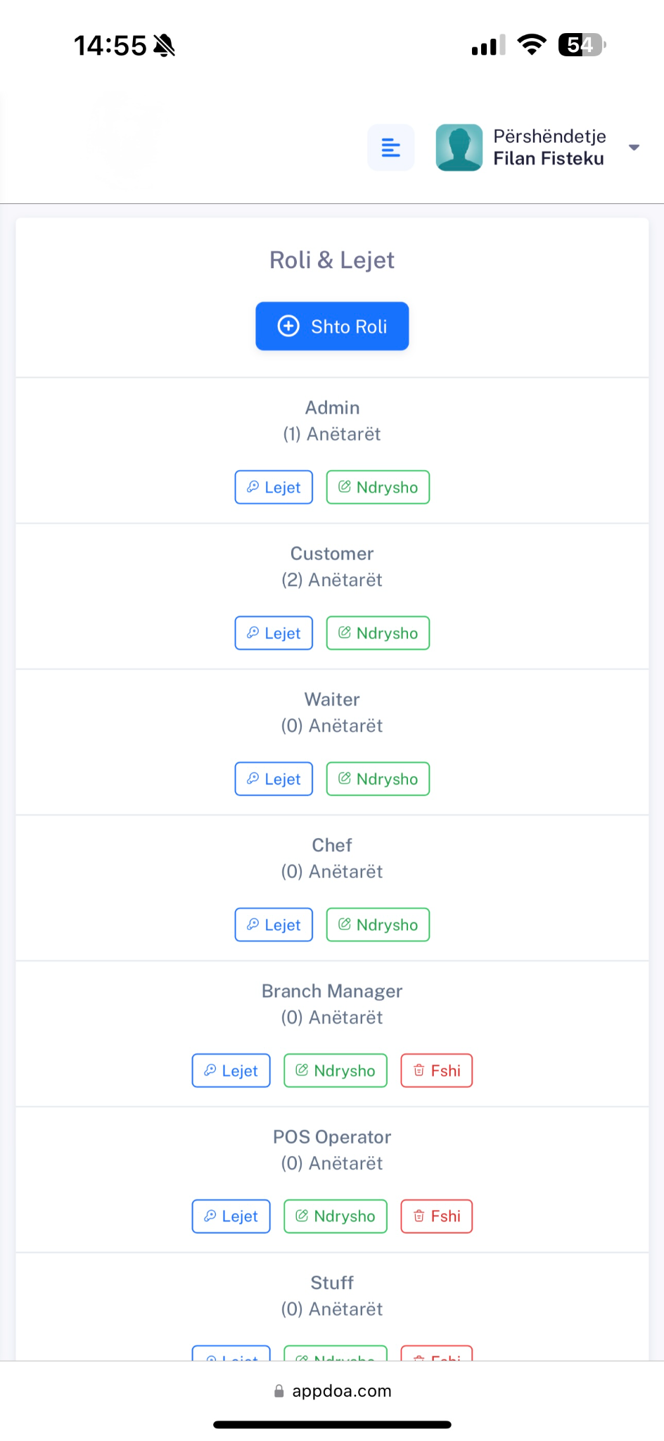Click the plus icon in Shto Roli
The height and width of the screenshot is (1441, 664).
[288, 326]
